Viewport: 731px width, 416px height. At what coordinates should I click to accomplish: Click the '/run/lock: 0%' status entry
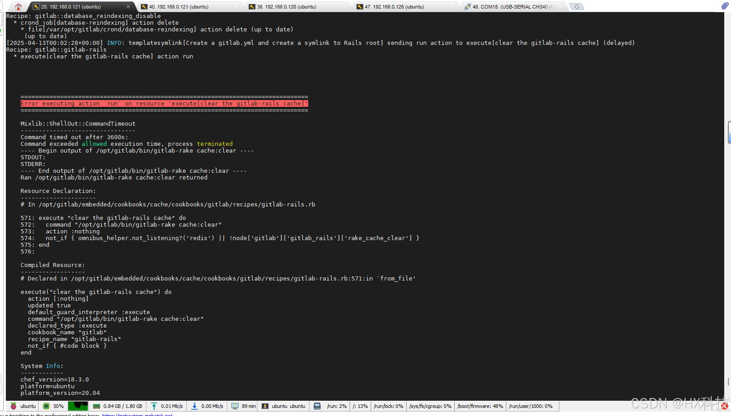tap(389, 406)
